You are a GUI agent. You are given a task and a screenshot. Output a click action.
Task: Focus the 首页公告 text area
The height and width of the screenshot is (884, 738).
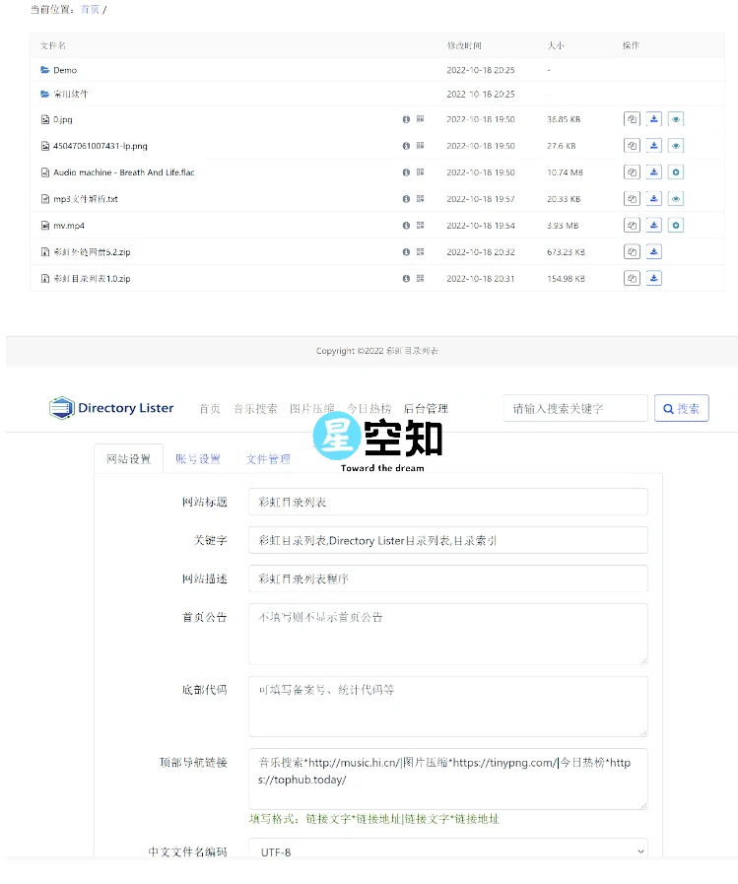point(448,634)
